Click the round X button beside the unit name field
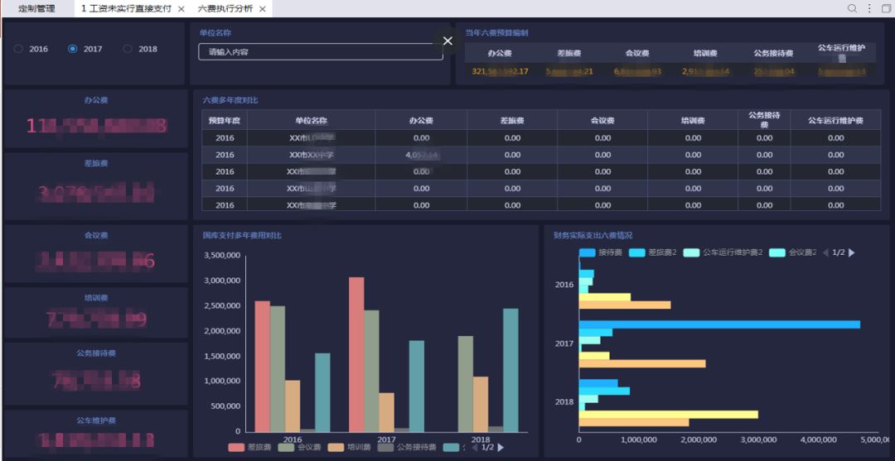 point(447,41)
